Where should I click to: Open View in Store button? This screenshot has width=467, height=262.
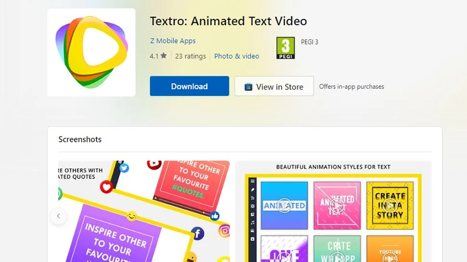[274, 86]
